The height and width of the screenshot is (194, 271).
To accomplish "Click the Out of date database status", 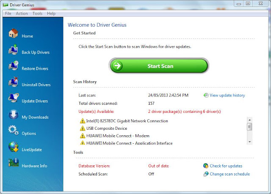I will pyautogui.click(x=158, y=166).
